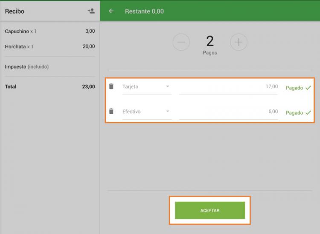Go back using the left arrow icon

111,11
